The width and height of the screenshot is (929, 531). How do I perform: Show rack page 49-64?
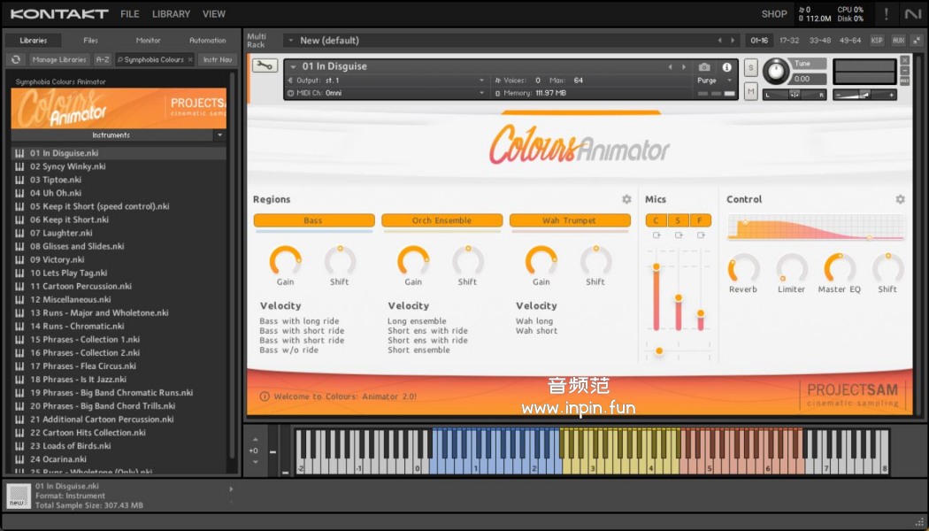[851, 41]
